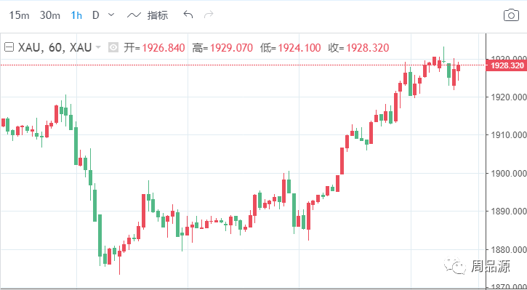The height and width of the screenshot is (290, 527).
Task: Open the 指标 indicators menu
Action: pyautogui.click(x=158, y=15)
